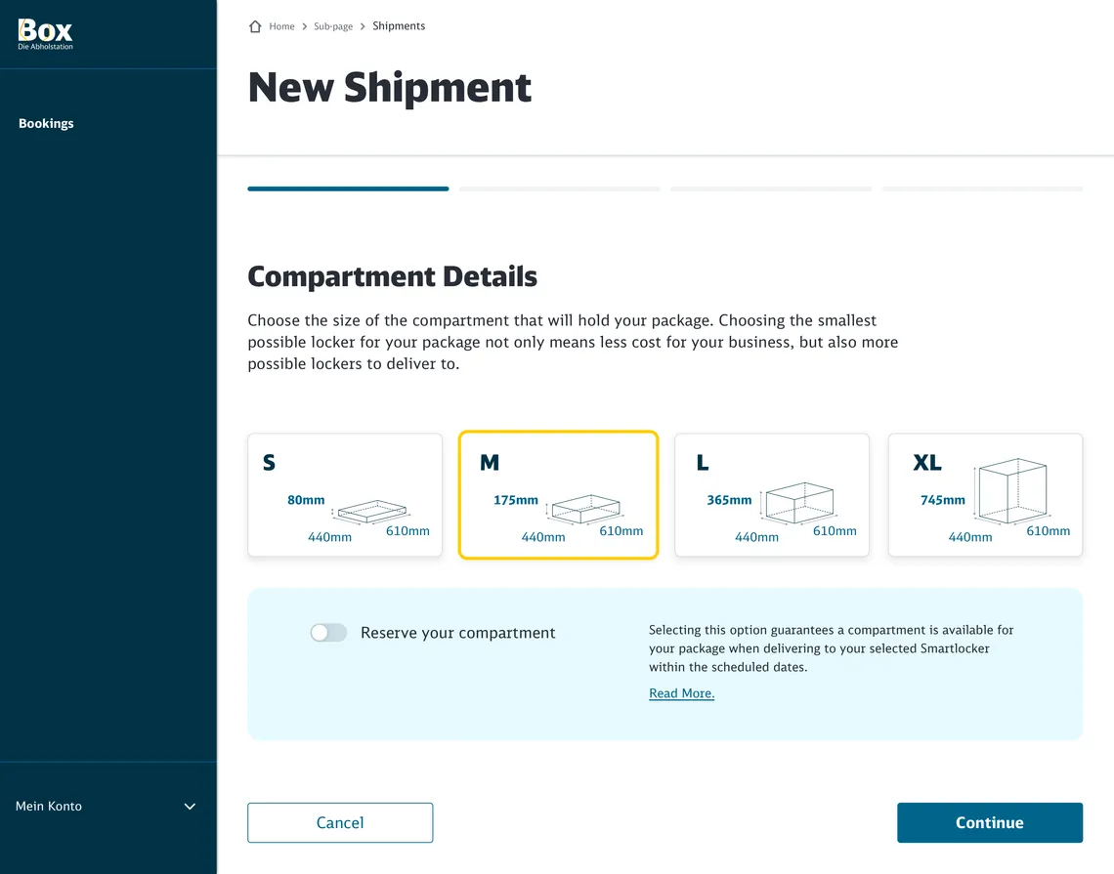Viewport: 1114px width, 874px height.
Task: Follow the Read More link
Action: (681, 693)
